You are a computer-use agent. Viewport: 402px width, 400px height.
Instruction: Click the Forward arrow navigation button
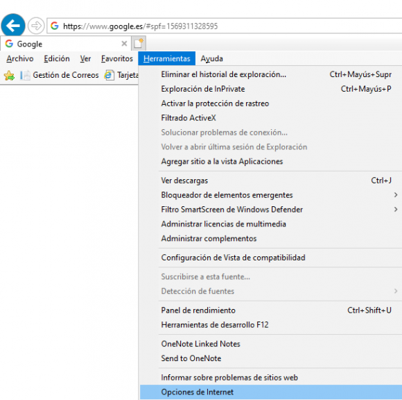[36, 26]
